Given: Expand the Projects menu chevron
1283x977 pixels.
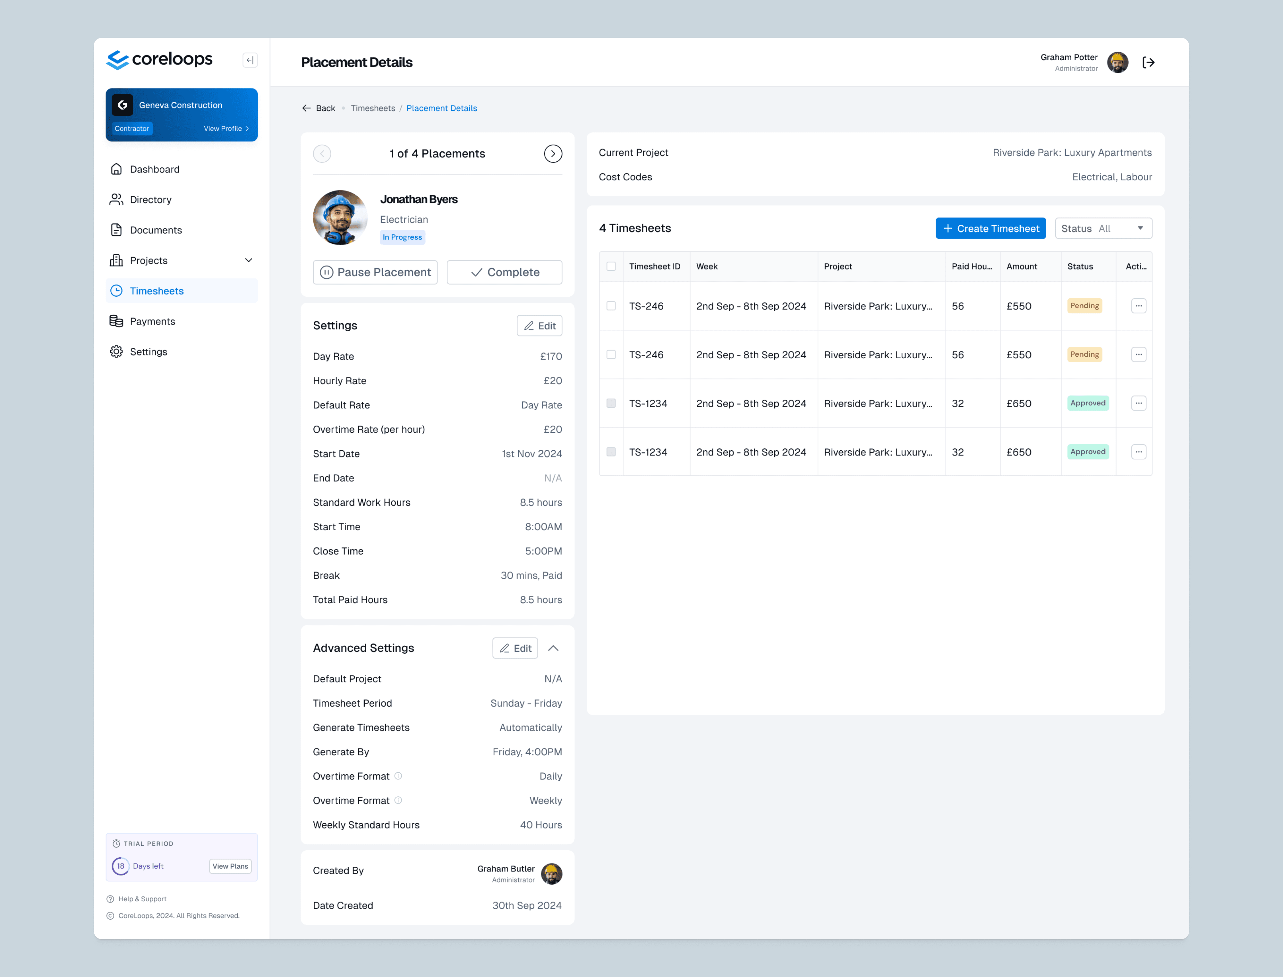Looking at the screenshot, I should point(249,260).
